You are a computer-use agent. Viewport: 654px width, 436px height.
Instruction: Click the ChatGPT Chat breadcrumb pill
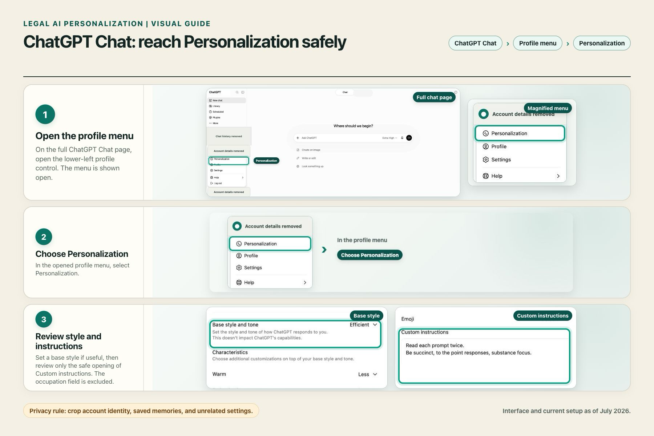[475, 43]
